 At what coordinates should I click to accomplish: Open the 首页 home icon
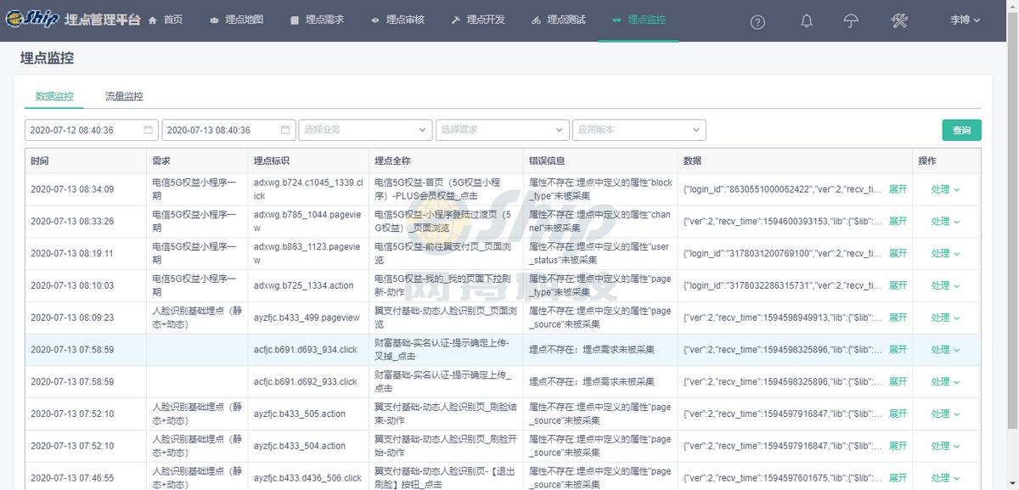153,20
